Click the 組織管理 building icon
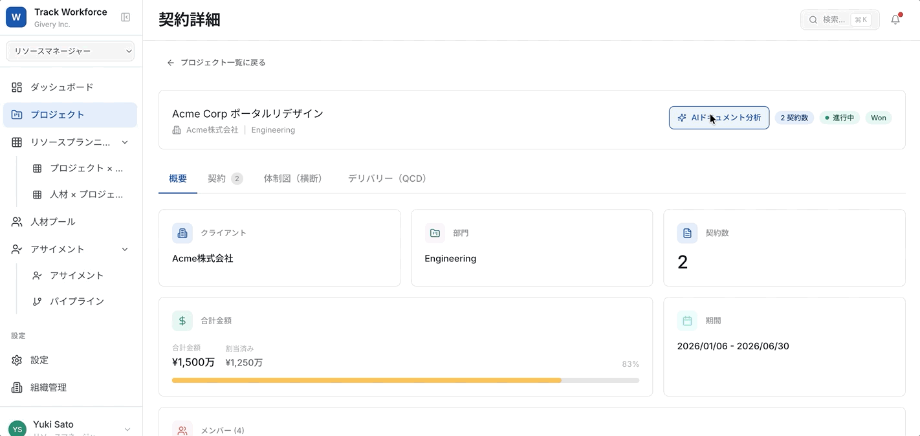The width and height of the screenshot is (920, 436). tap(17, 387)
